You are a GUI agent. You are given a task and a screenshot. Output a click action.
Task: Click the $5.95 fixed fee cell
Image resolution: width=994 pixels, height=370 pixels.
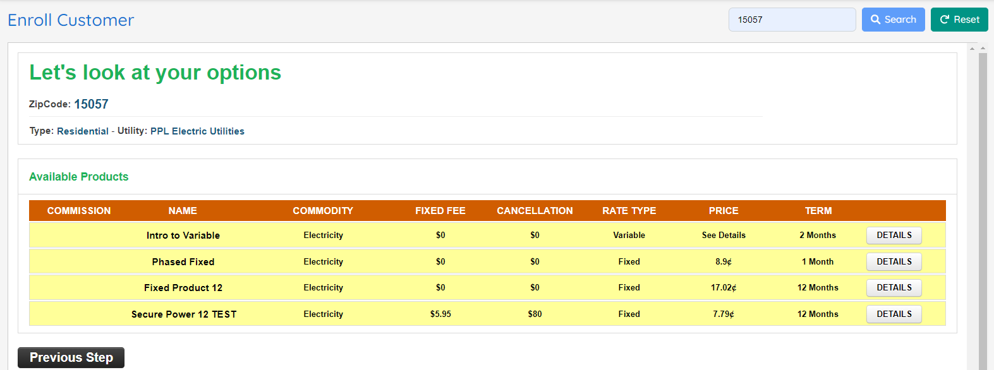point(440,314)
